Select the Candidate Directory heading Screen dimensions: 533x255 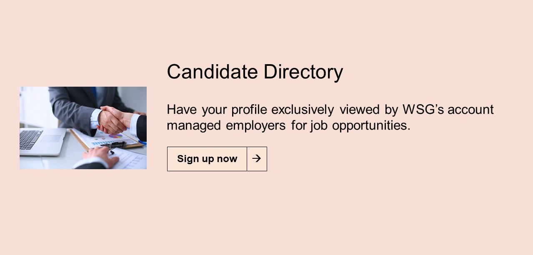[x=255, y=72]
